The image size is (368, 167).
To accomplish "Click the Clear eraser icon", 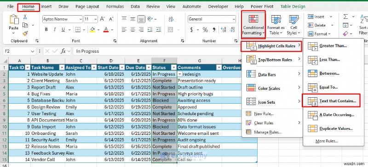I will 345,34.
